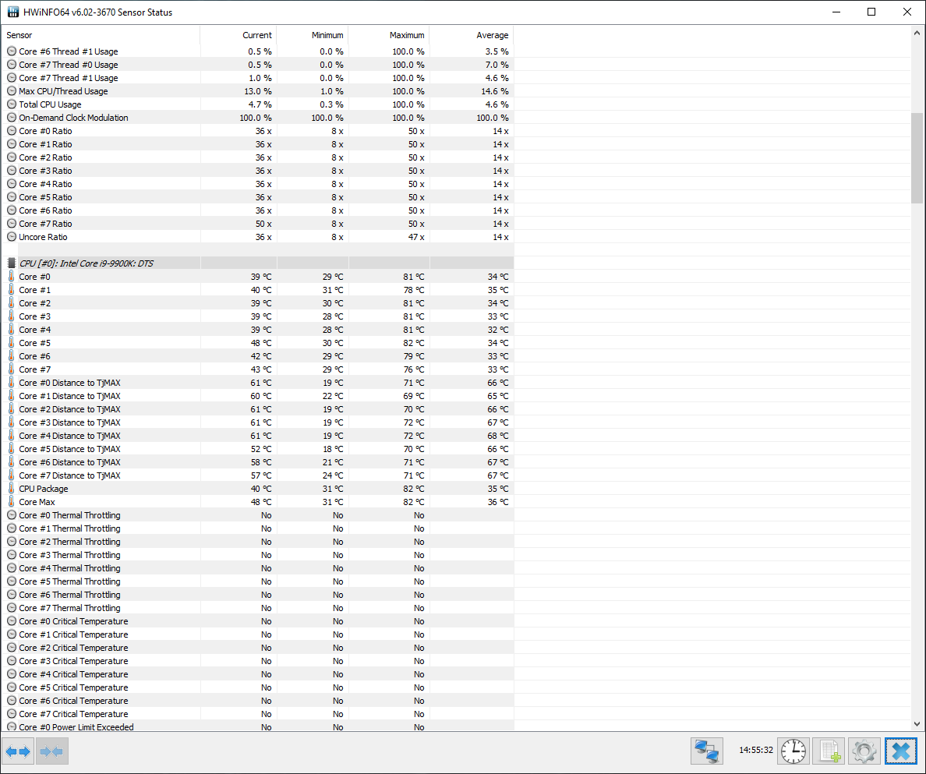
Task: Click the thermometer icon of Core #5
Action: coord(11,343)
